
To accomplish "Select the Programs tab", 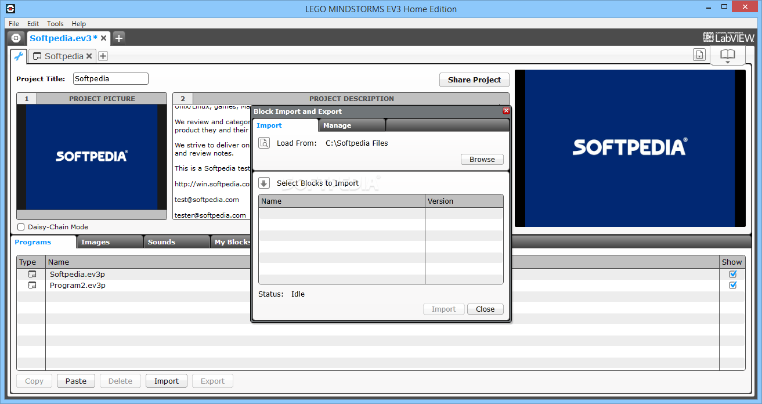I will (44, 242).
